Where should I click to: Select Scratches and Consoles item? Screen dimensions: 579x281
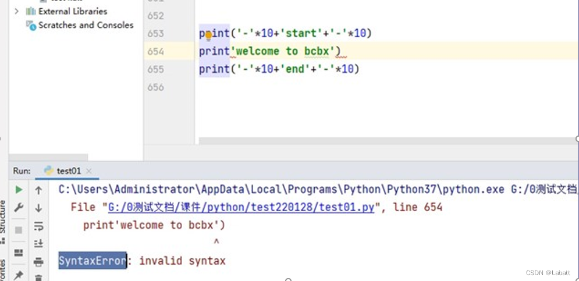click(x=86, y=25)
